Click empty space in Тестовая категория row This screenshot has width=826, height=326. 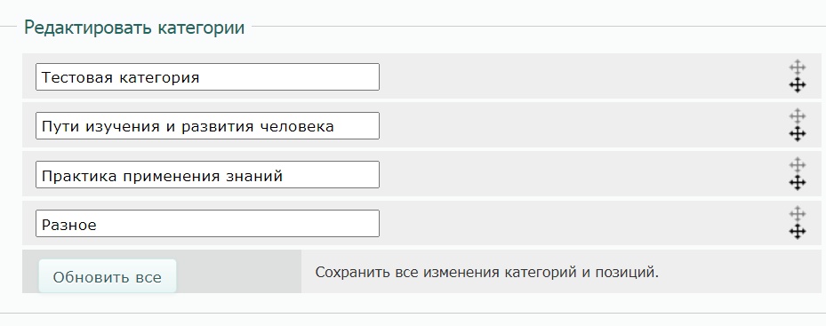coord(580,76)
